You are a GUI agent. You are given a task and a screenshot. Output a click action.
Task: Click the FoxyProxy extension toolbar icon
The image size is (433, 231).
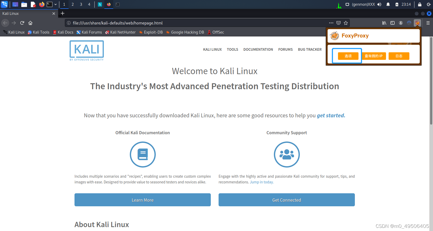click(x=417, y=23)
